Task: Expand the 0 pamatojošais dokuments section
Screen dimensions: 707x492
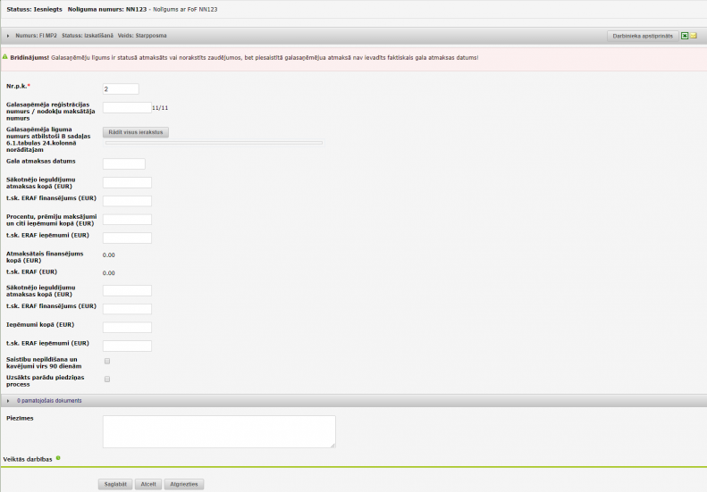Action: pyautogui.click(x=8, y=401)
